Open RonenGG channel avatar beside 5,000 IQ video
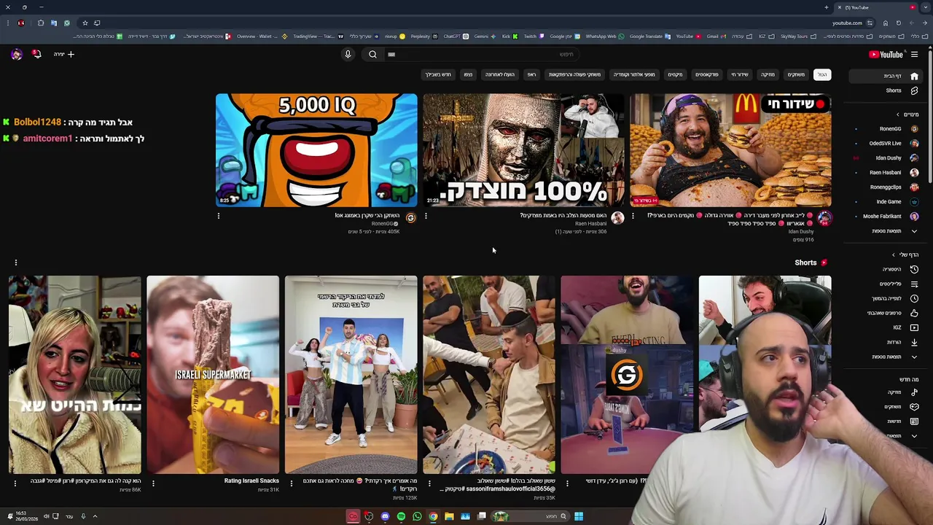The height and width of the screenshot is (525, 933). 410,217
